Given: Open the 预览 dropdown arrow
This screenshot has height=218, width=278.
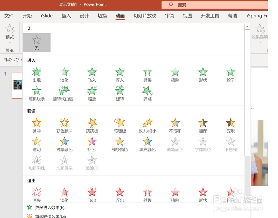Looking at the screenshot, I should (9, 42).
